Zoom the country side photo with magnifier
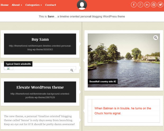 pyautogui.click(x=156, y=38)
